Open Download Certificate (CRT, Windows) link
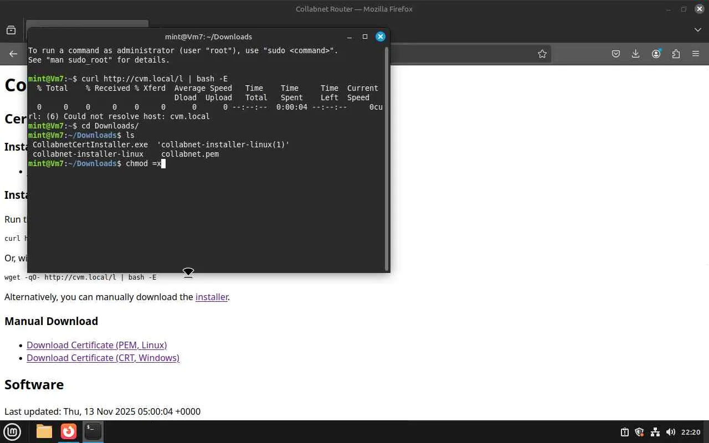This screenshot has width=709, height=443. point(103,358)
